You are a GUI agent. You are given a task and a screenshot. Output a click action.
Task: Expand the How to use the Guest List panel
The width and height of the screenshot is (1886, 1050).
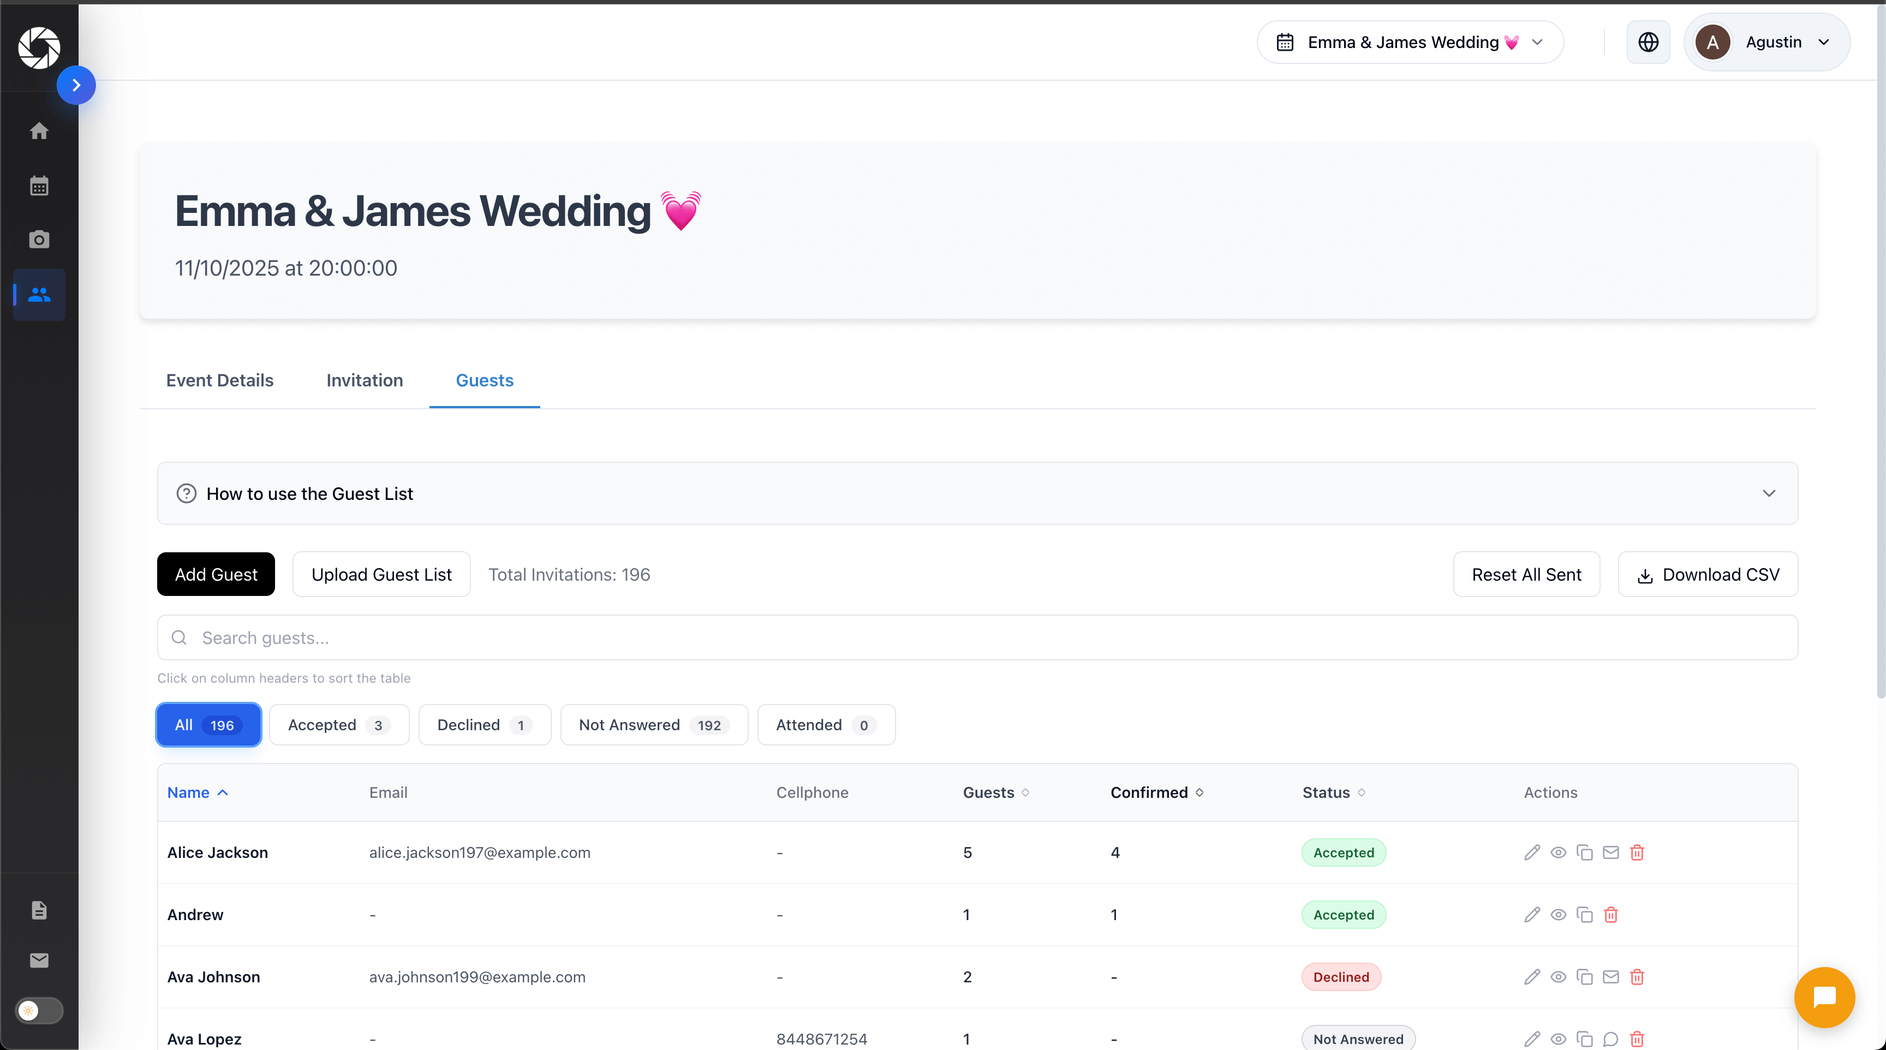click(x=1769, y=493)
